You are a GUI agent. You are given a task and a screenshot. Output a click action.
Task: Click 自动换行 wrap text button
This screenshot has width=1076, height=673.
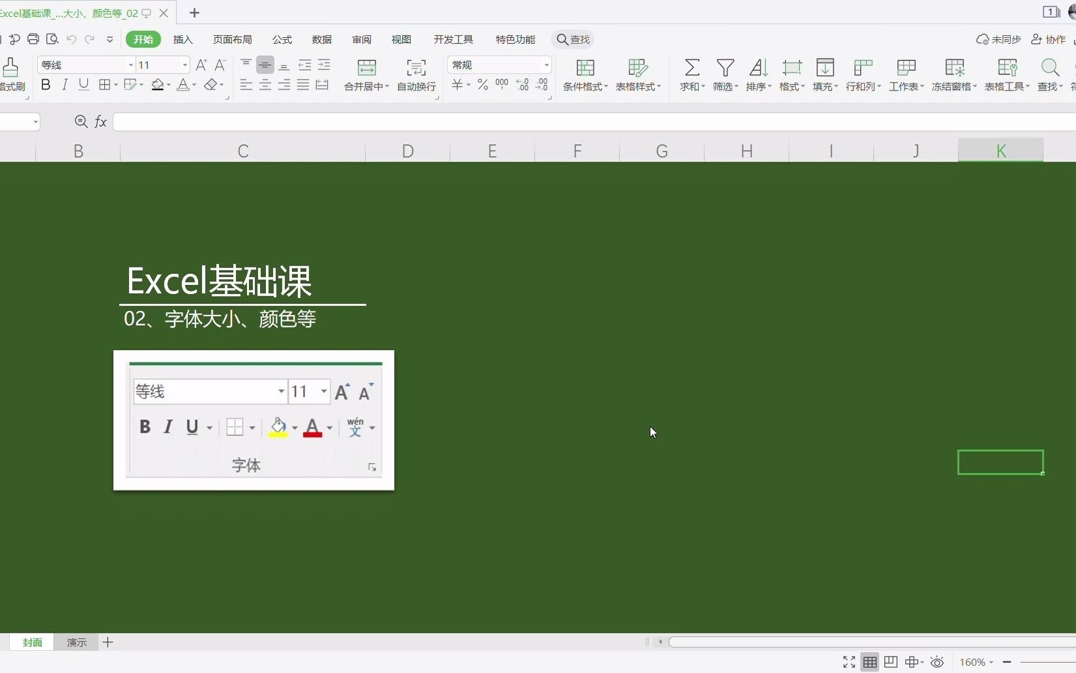click(x=416, y=76)
